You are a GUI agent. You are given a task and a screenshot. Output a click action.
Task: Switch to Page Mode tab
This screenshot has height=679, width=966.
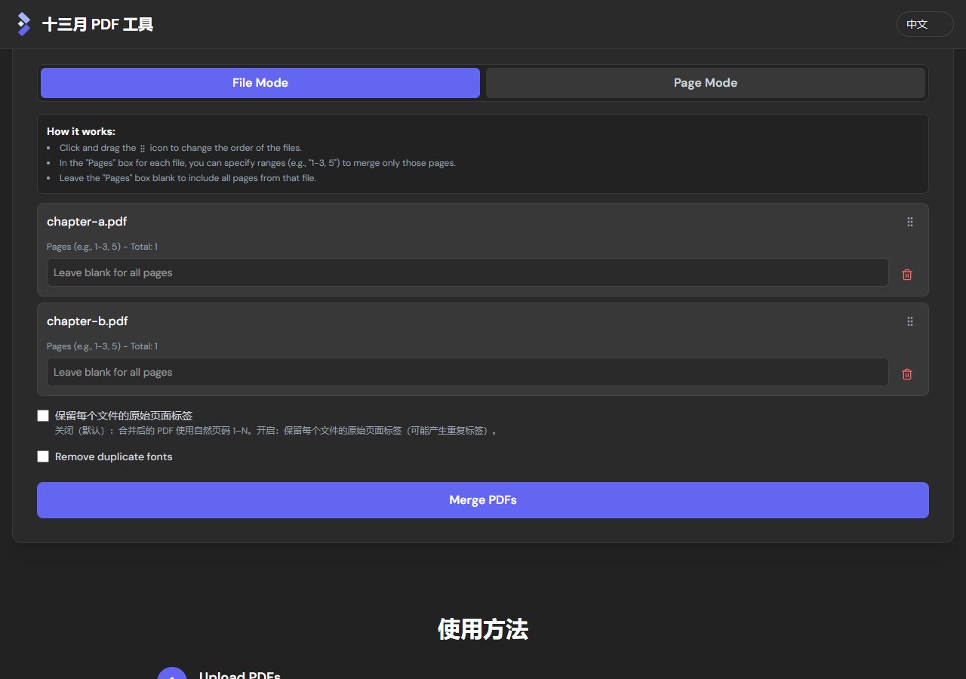(x=706, y=83)
